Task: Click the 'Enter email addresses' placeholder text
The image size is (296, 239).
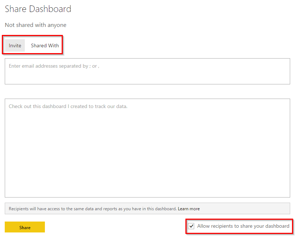Action: [x=54, y=66]
